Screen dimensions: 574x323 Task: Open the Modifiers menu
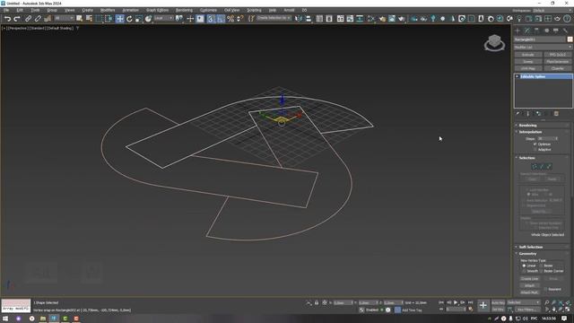[108, 10]
